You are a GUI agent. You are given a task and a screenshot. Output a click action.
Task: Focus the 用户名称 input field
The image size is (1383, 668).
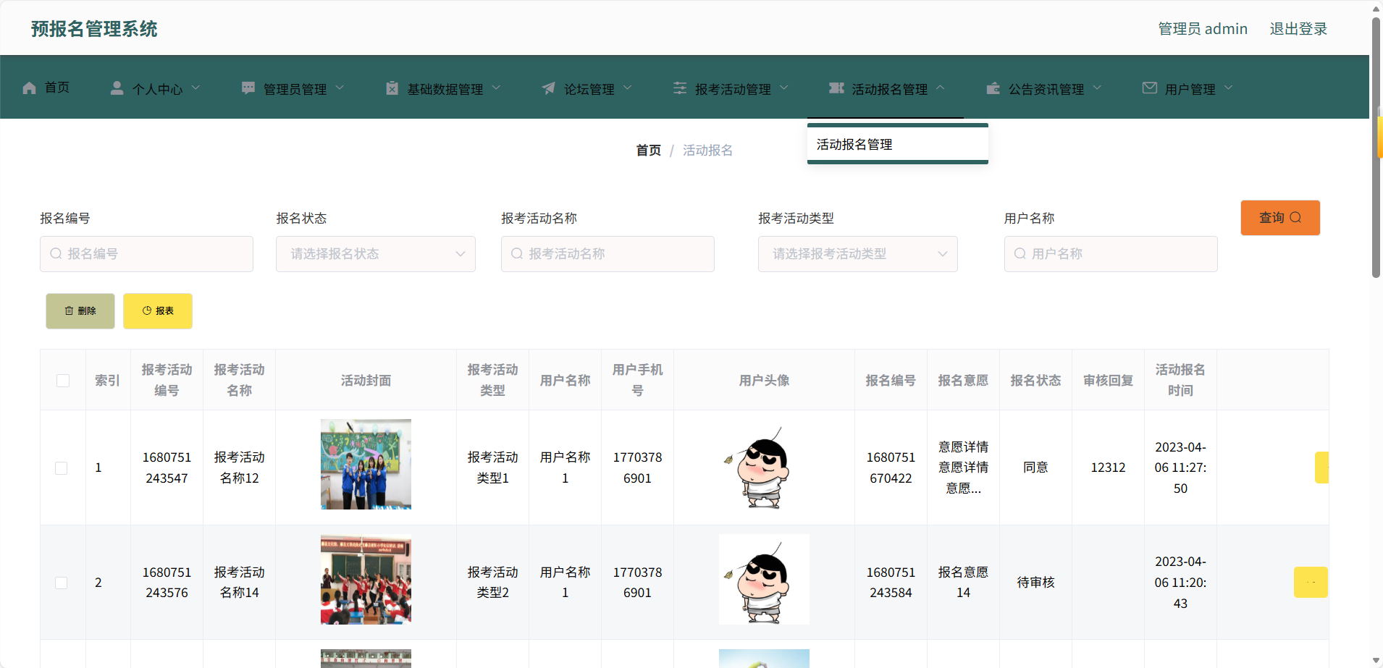click(1111, 254)
